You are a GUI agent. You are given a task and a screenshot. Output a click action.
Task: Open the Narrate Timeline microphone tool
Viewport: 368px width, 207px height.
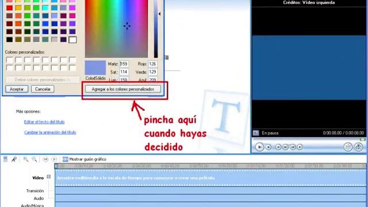coord(14,159)
